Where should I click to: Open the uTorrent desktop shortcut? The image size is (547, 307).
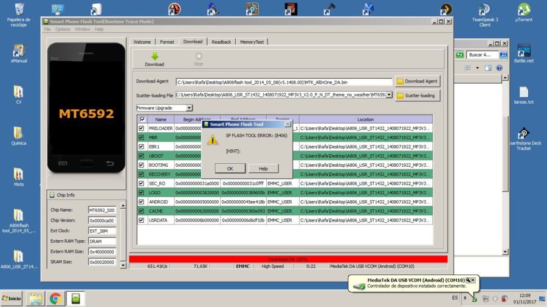[524, 12]
